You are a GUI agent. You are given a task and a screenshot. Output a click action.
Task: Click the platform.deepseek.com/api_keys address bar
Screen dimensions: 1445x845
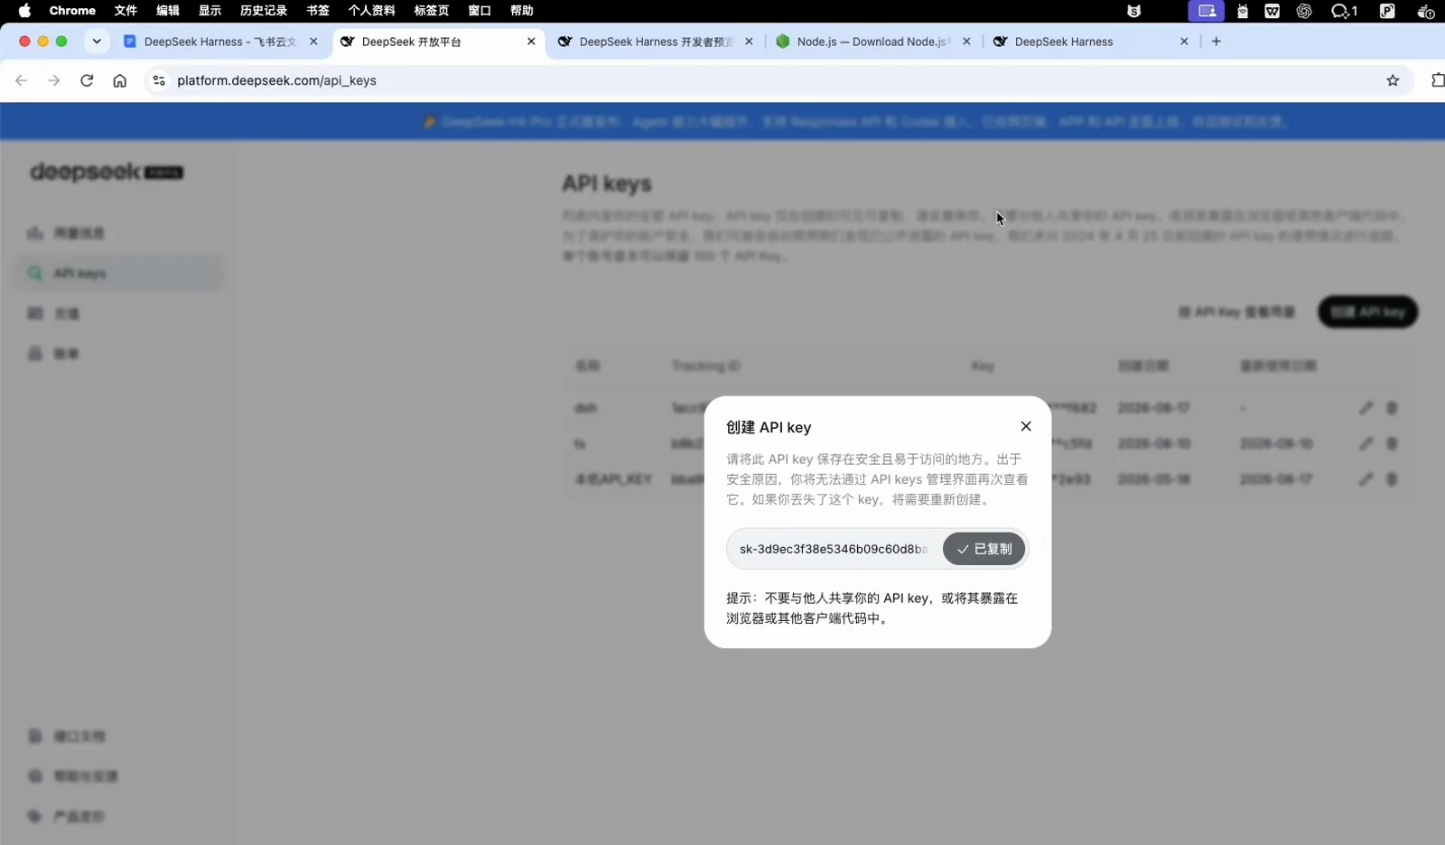point(777,80)
